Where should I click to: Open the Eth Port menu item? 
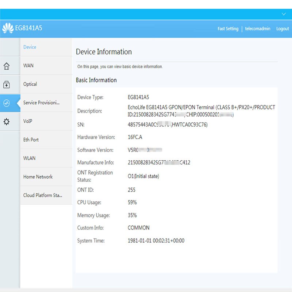click(x=46, y=140)
